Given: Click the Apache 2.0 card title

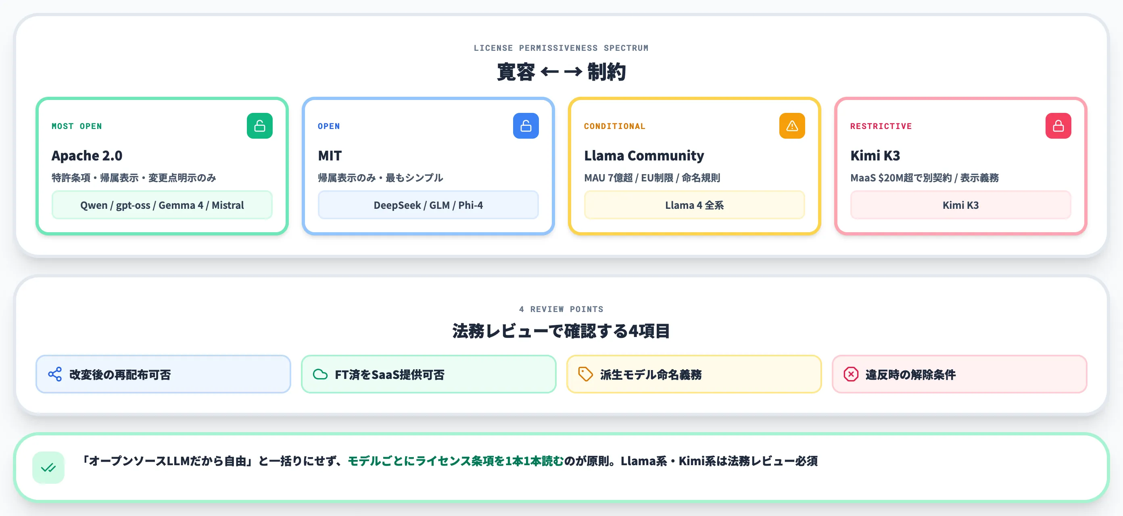Looking at the screenshot, I should [x=87, y=156].
